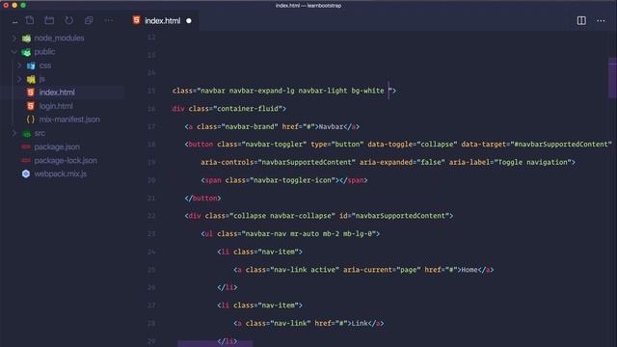Viewport: 617px width, 347px height.
Task: Click the green public folder icon
Action: 26,52
